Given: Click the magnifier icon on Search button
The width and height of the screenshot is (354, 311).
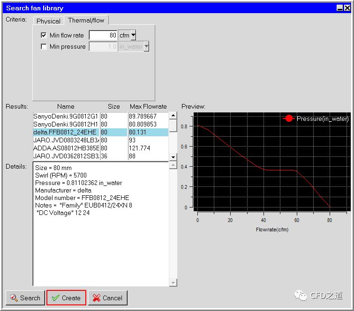Looking at the screenshot, I should click(x=14, y=298).
